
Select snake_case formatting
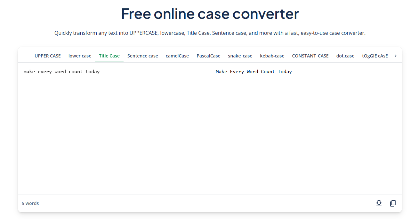pyautogui.click(x=240, y=56)
